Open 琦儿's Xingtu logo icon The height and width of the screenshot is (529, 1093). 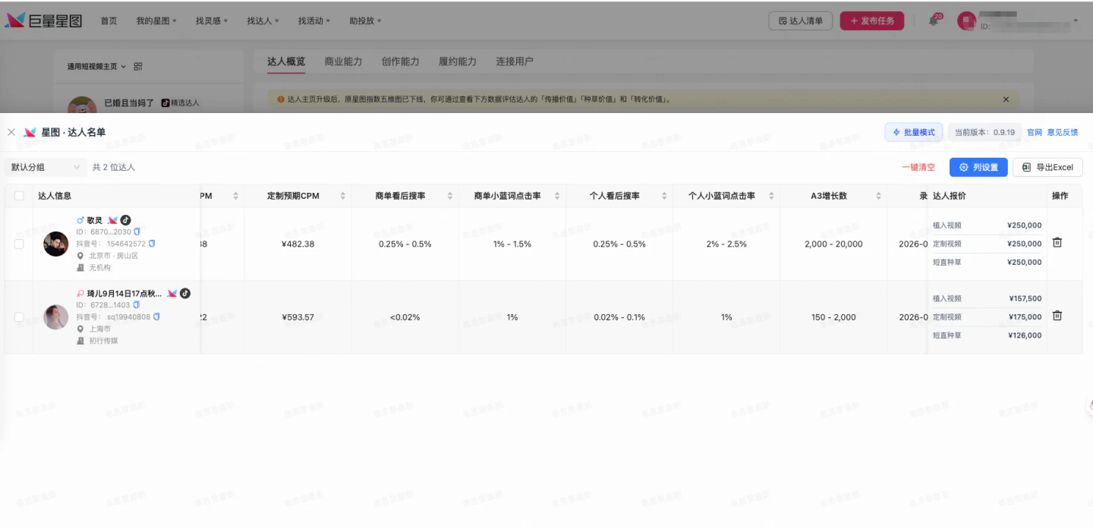click(172, 293)
